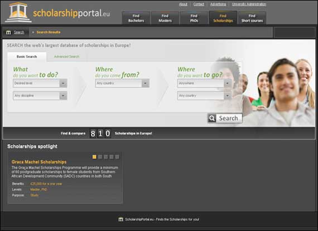Click the Search breadcrumb link
This screenshot has height=231, width=318.
tap(19, 32)
